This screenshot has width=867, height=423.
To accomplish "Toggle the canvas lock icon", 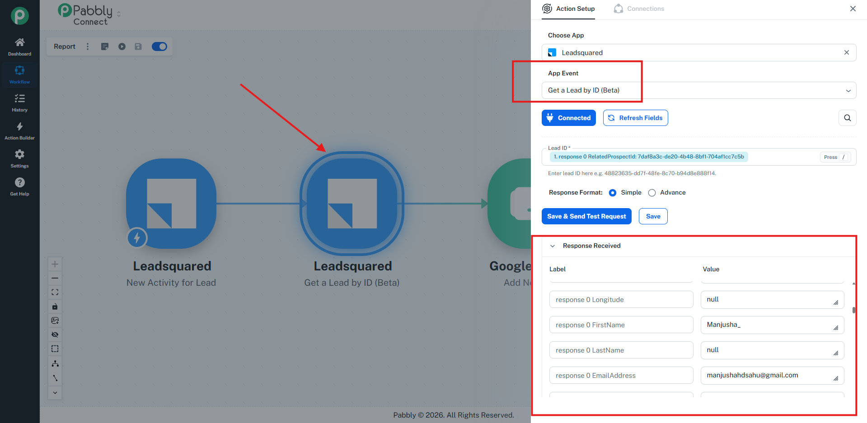I will point(55,307).
